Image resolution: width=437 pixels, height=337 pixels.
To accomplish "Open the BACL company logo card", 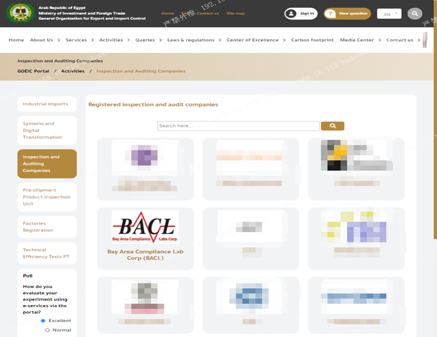I will point(145,227).
